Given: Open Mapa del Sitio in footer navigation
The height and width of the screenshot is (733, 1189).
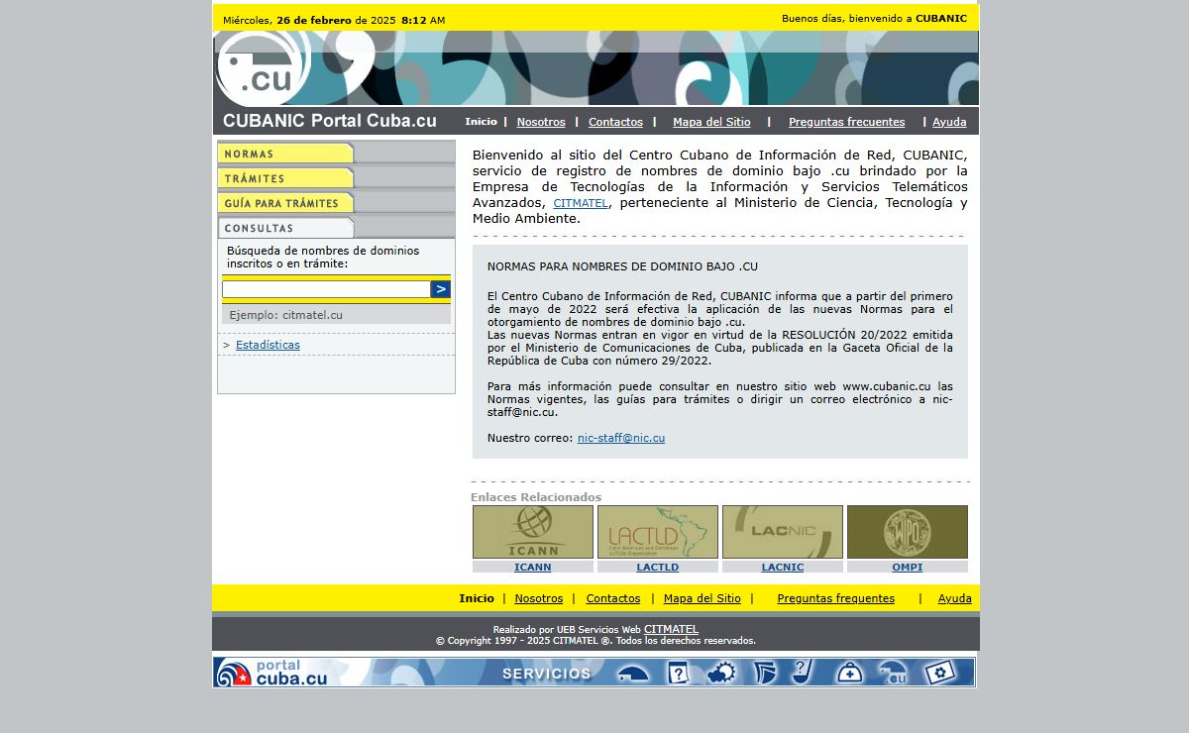Looking at the screenshot, I should [x=703, y=598].
